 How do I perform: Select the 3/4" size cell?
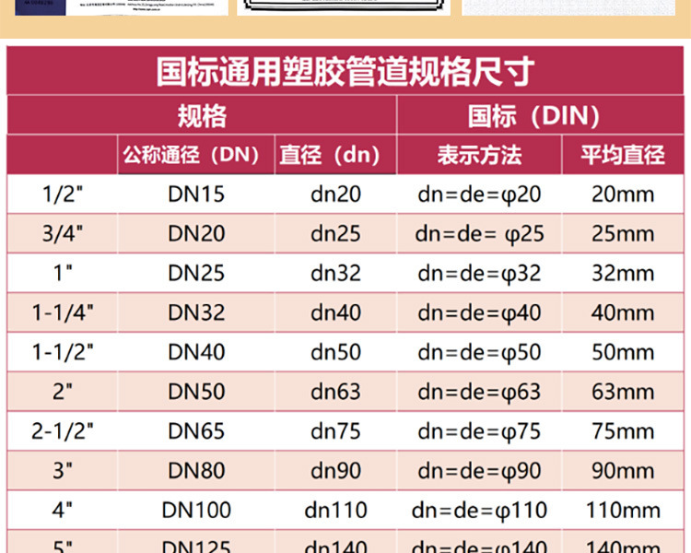coord(63,234)
